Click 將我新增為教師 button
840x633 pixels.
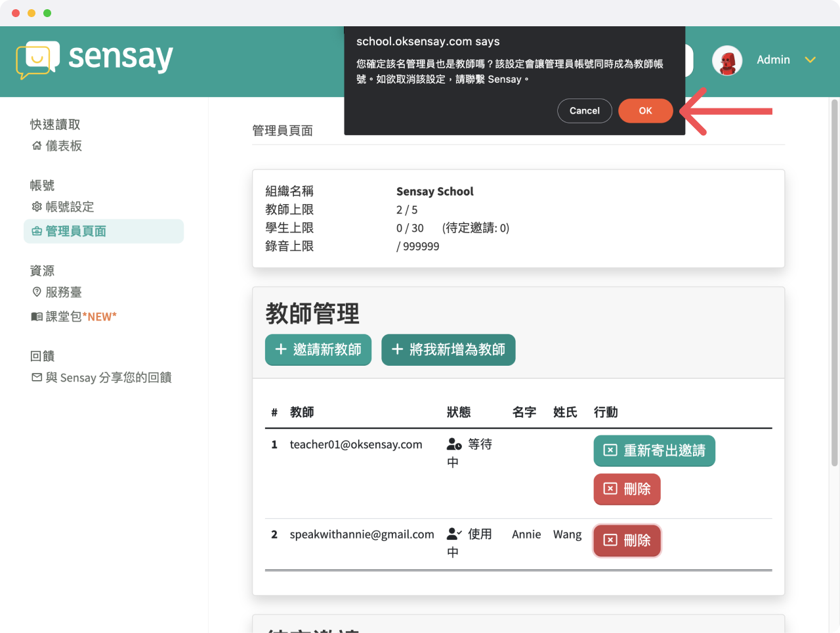click(x=448, y=349)
